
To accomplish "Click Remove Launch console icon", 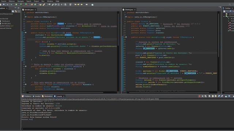I will [x=203, y=96].
